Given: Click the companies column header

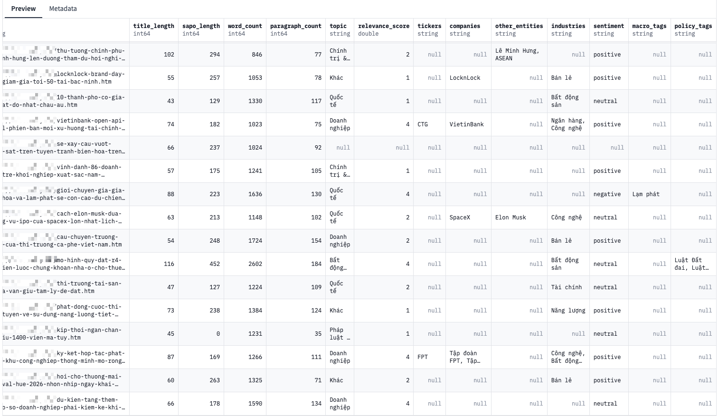Looking at the screenshot, I should click(x=468, y=29).
